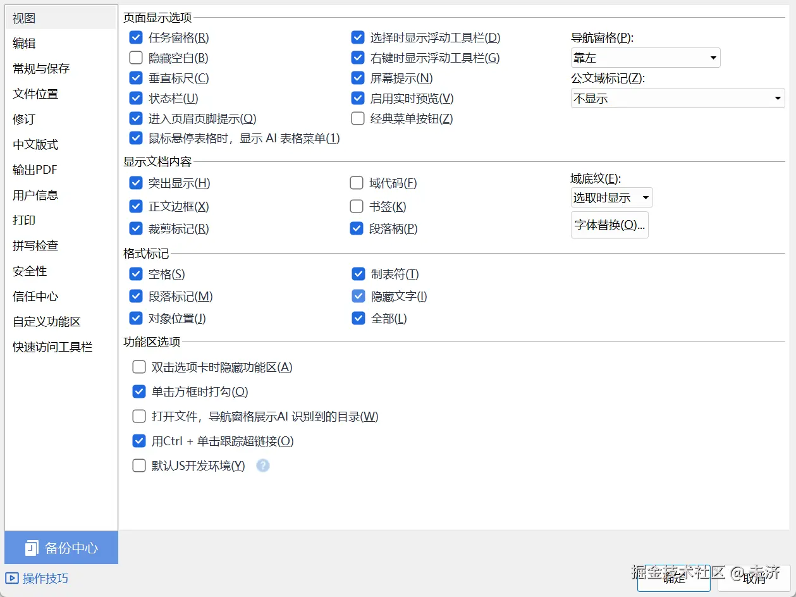Open the 公文域标记 dropdown

[x=678, y=98]
